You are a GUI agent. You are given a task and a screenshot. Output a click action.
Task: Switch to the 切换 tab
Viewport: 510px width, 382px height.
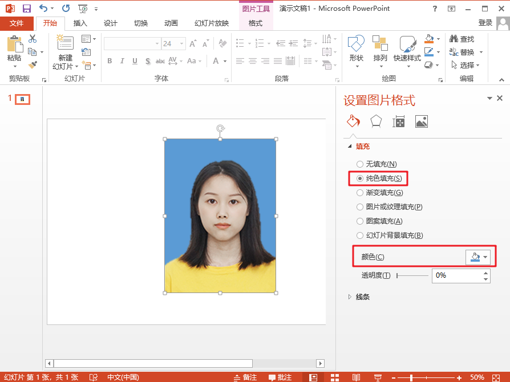pyautogui.click(x=141, y=23)
